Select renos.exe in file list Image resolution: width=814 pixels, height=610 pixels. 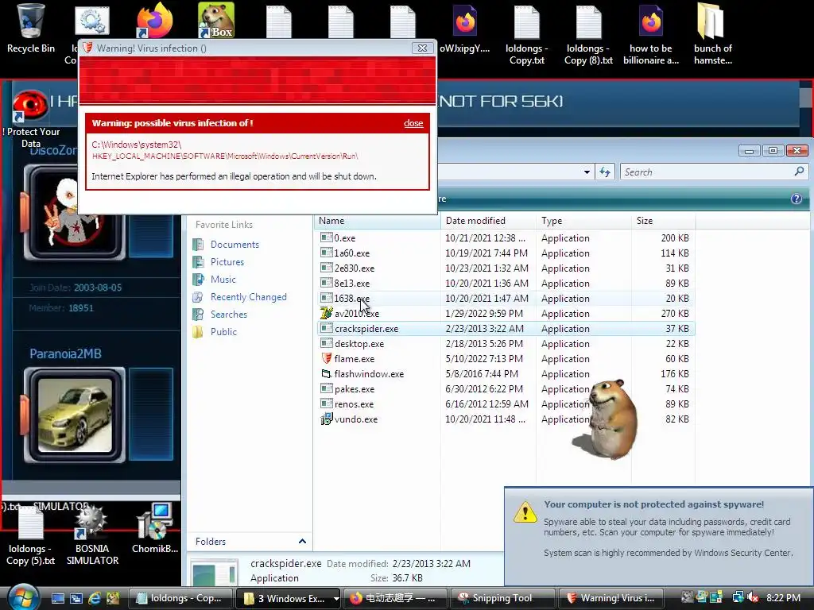pyautogui.click(x=505, y=403)
